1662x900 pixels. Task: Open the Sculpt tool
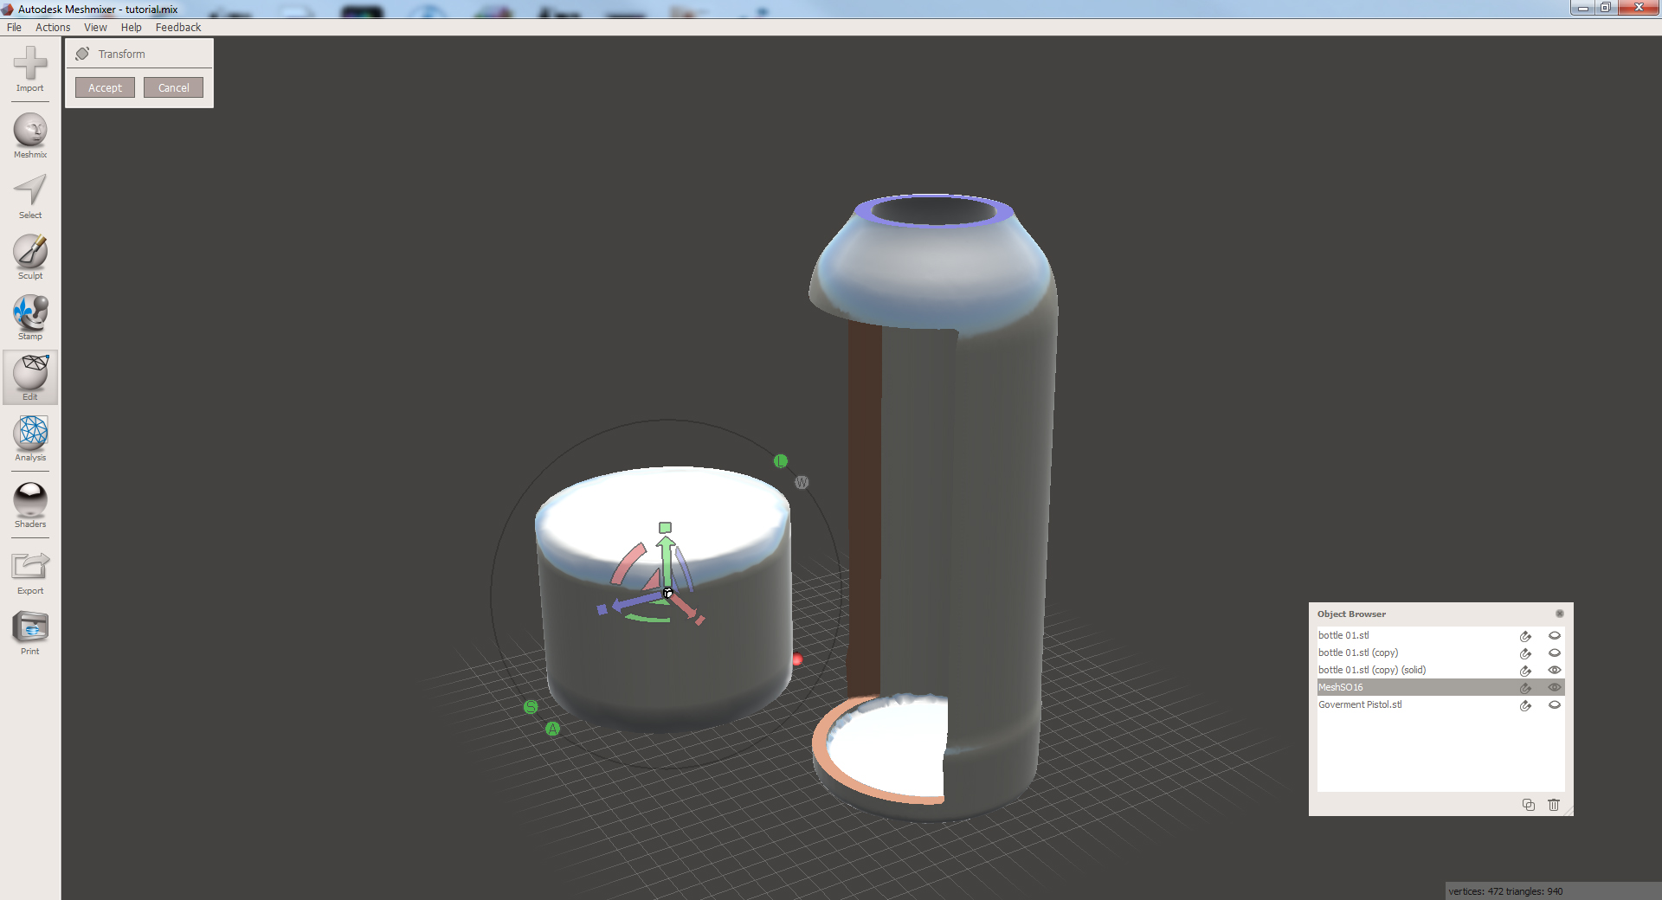tap(30, 258)
